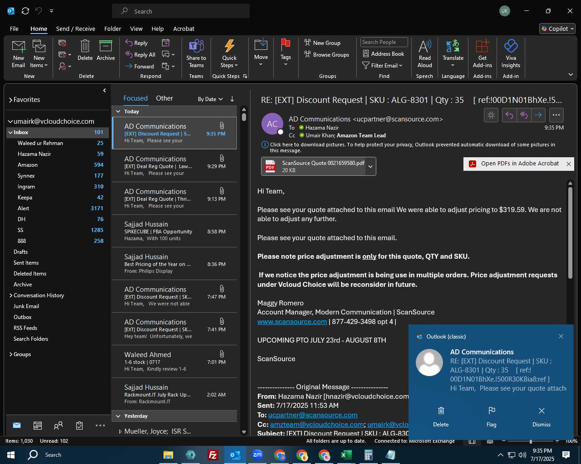
Task: Share message to Teams
Action: click(196, 53)
